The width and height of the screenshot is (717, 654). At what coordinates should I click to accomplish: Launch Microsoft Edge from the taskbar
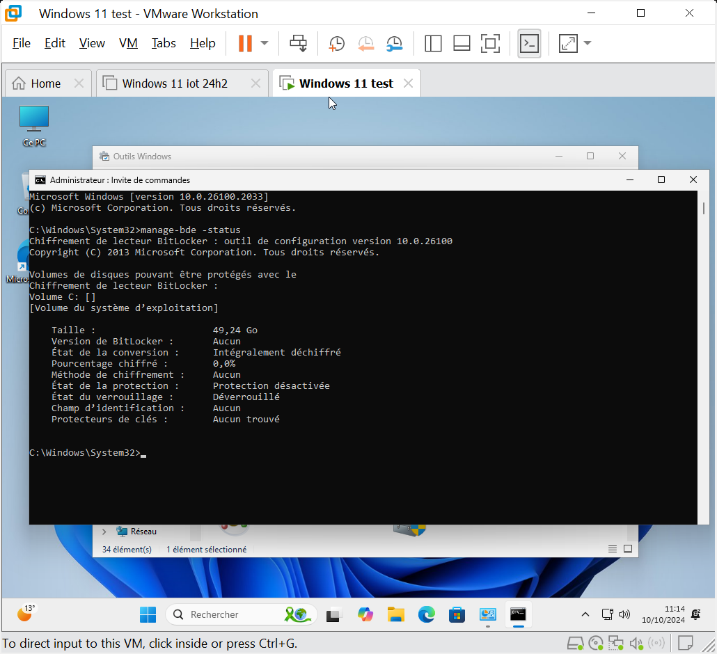426,615
